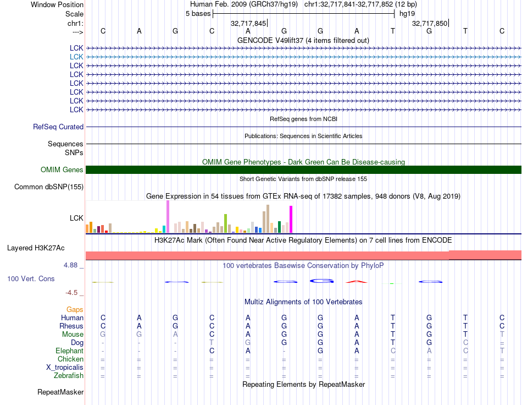Image resolution: width=522 pixels, height=405 pixels.
Task: Click the tallest violet bar in GTEx chart
Action: pyautogui.click(x=168, y=217)
